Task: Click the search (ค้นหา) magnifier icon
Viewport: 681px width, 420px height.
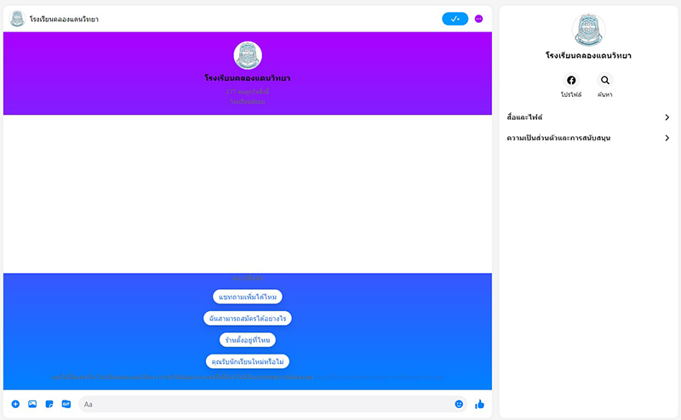Action: point(605,81)
